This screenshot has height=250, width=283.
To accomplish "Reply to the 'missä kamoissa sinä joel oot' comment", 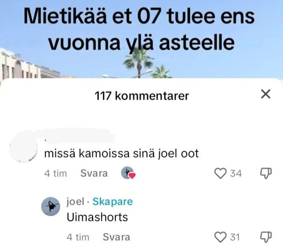I will tap(94, 173).
